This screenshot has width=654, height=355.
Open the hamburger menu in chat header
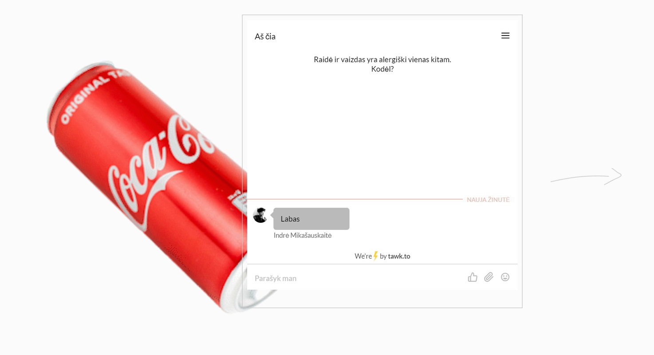click(x=505, y=35)
